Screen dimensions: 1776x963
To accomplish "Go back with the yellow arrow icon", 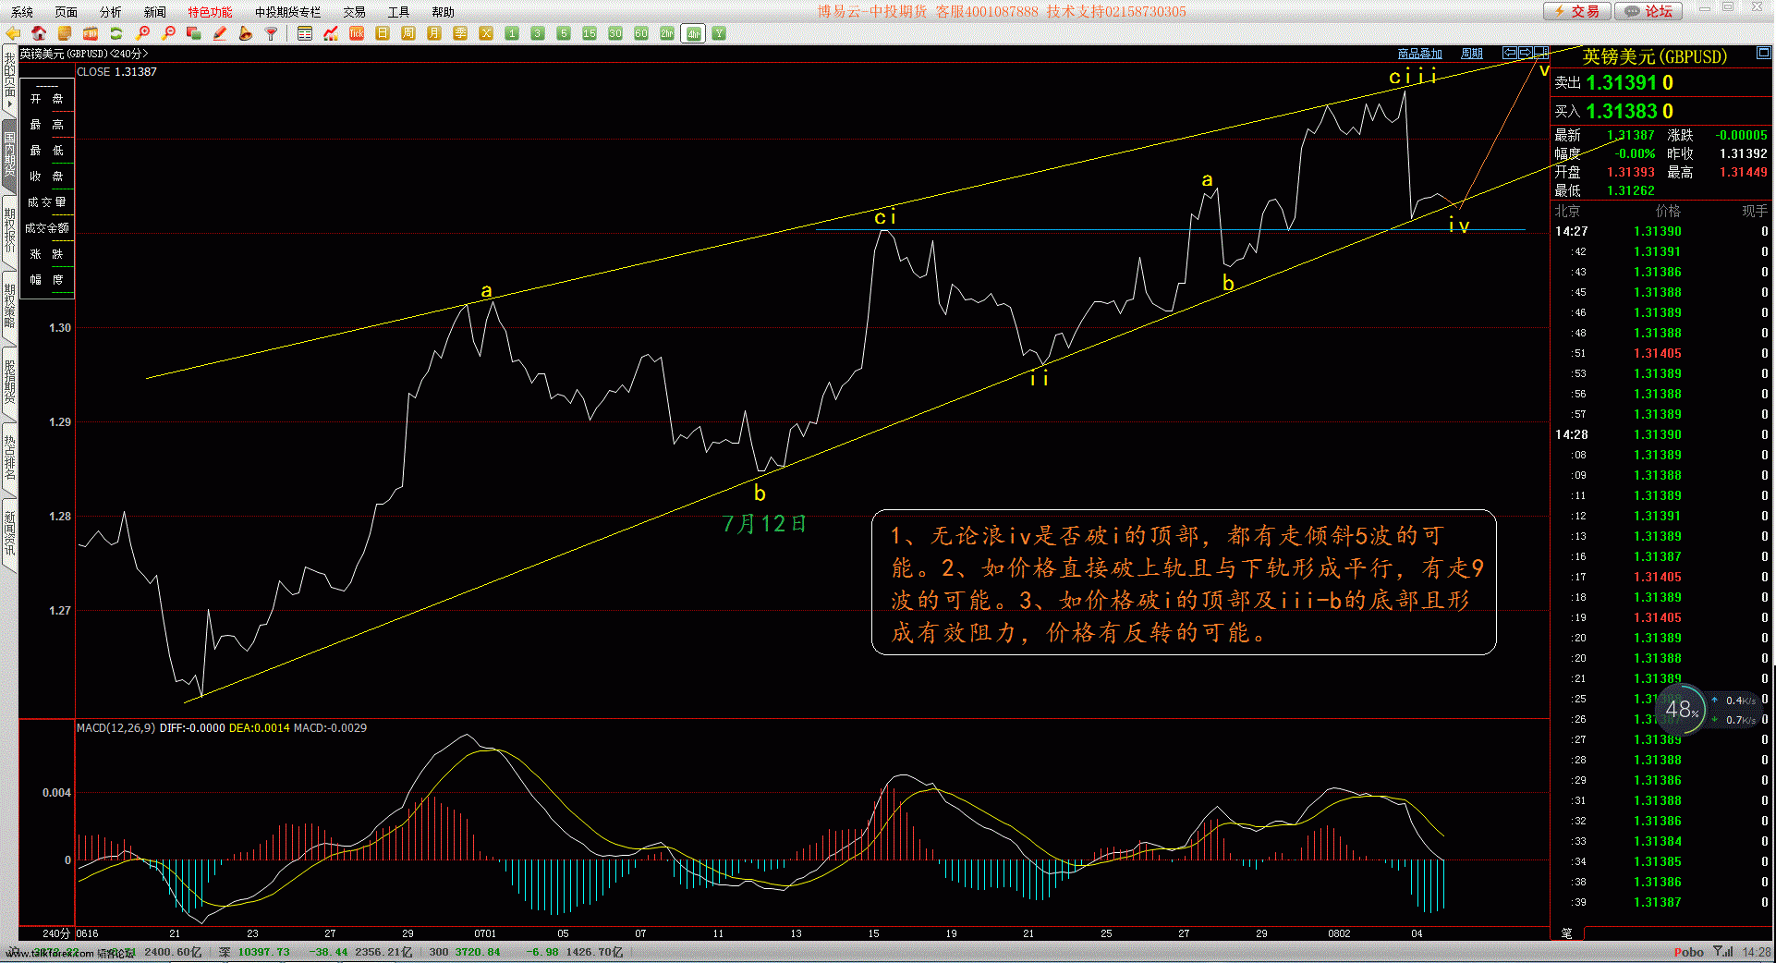I will coord(13,33).
